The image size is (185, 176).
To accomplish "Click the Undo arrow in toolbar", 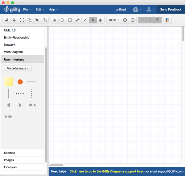I will [x=6, y=20].
